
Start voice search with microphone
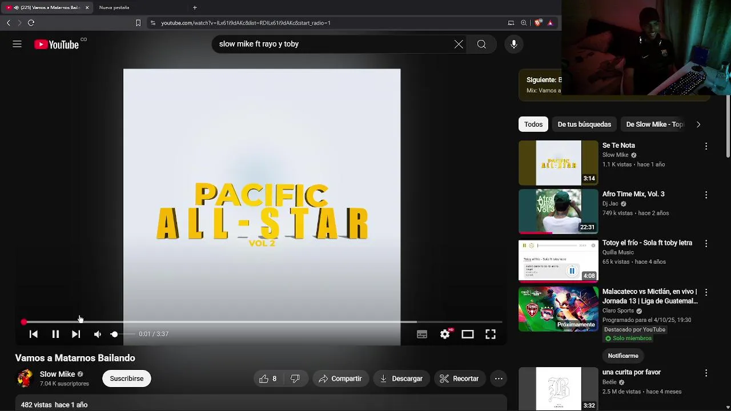click(514, 44)
